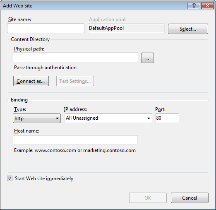This screenshot has width=216, height=210.
Task: Click the arrow on the http combo box
Action: point(57,118)
